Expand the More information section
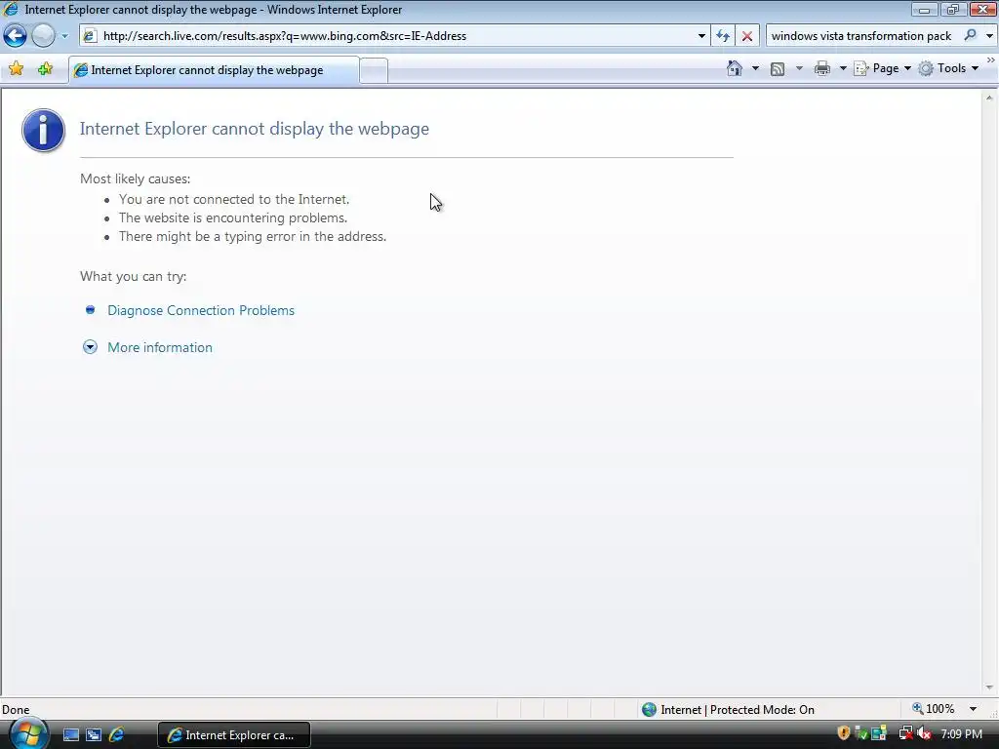 click(x=159, y=347)
